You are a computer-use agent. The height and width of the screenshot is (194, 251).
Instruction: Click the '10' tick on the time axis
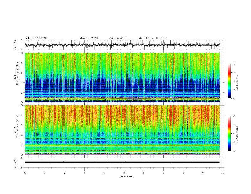223,173
